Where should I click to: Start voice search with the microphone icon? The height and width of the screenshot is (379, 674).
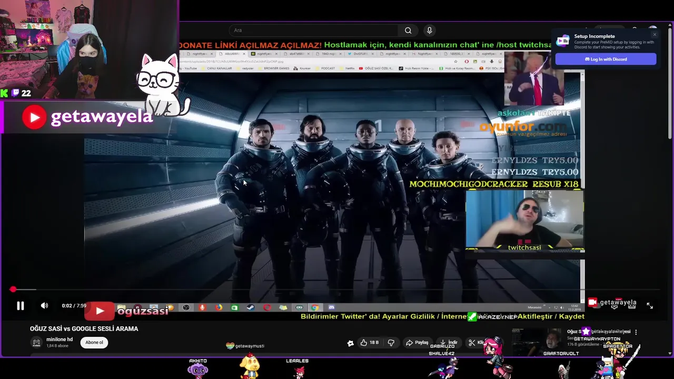point(429,31)
